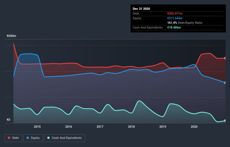Toggle the Equity legend button

click(33, 138)
